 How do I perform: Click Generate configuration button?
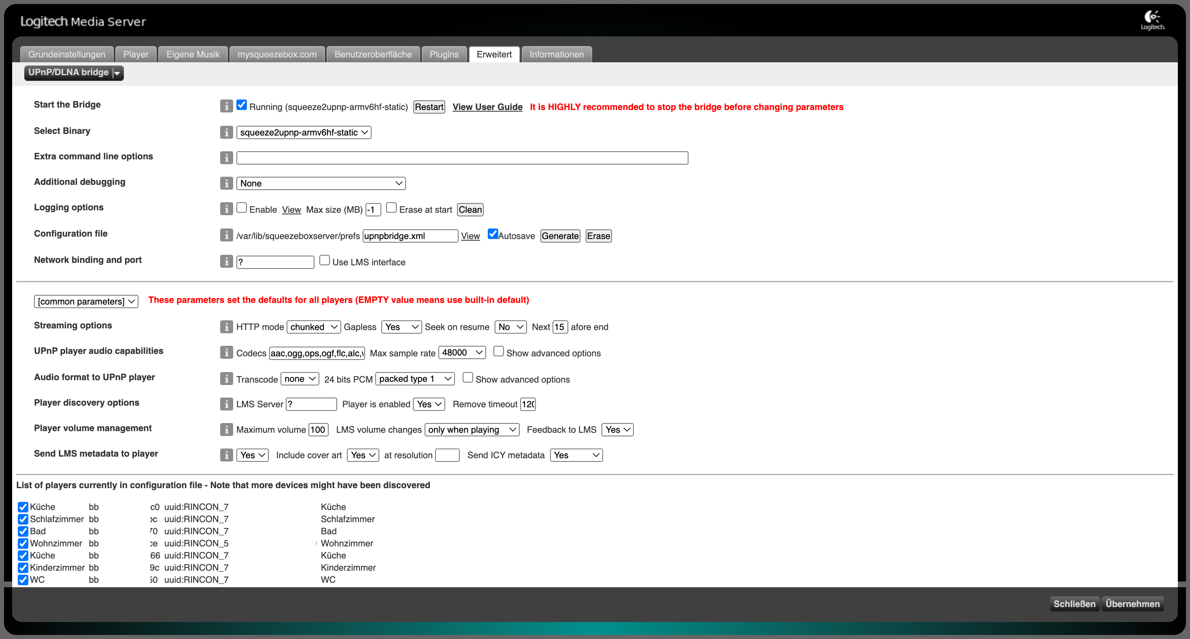point(560,236)
